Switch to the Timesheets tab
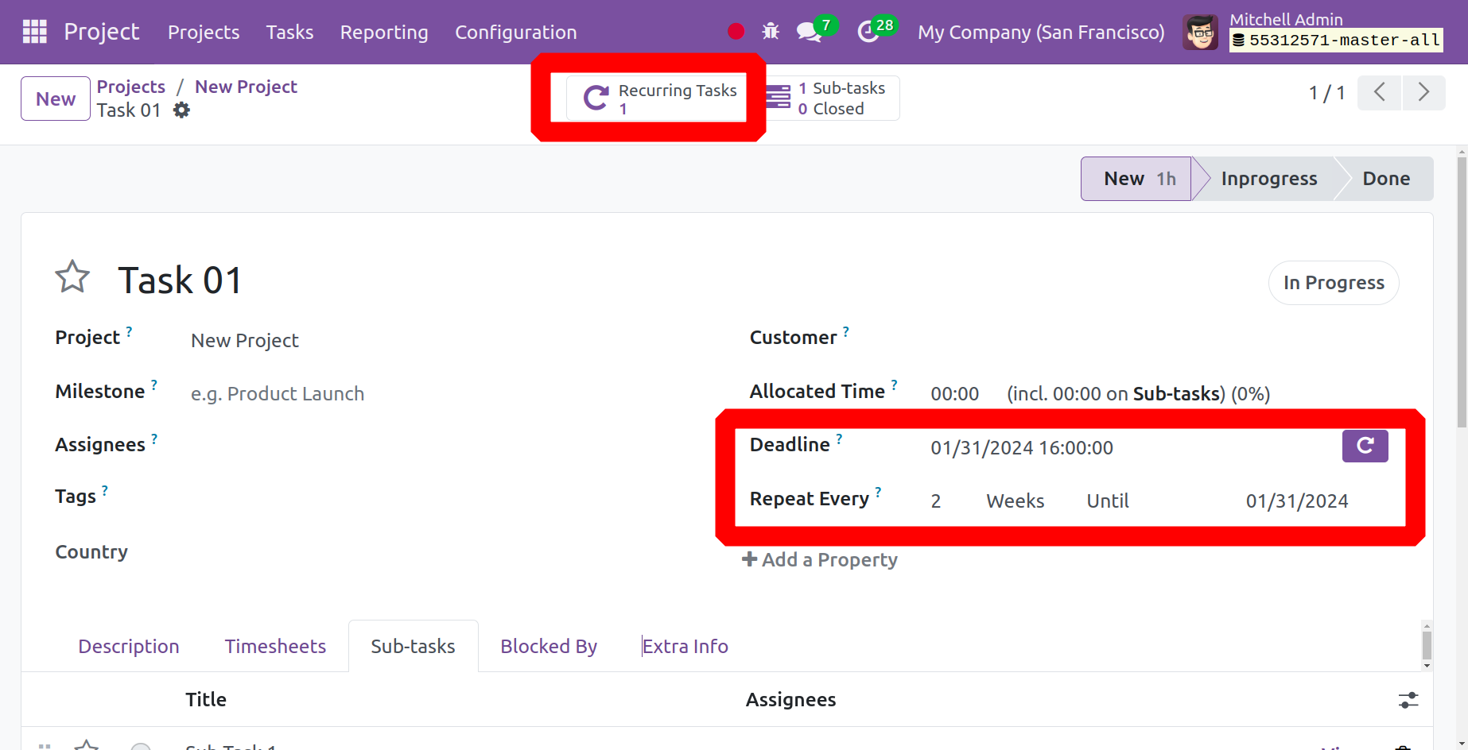Screen dimensions: 1468x750 tap(275, 647)
